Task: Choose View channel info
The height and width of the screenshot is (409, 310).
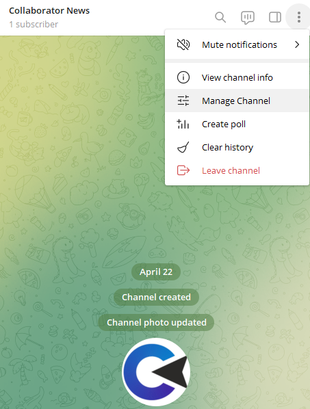Action: 237,77
